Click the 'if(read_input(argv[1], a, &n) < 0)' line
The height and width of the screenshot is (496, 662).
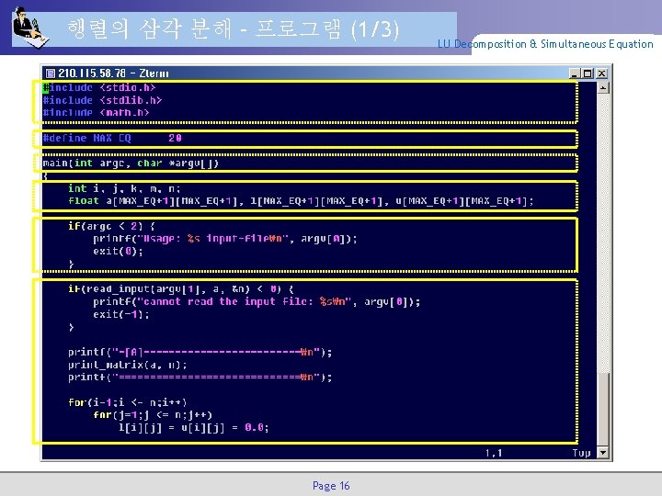[x=181, y=289]
